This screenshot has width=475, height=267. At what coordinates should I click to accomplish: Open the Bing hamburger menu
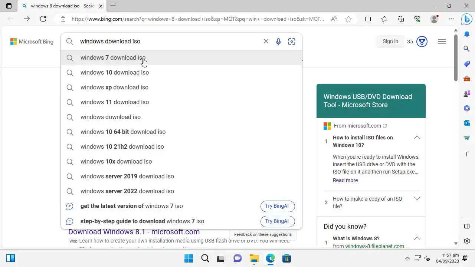click(442, 42)
